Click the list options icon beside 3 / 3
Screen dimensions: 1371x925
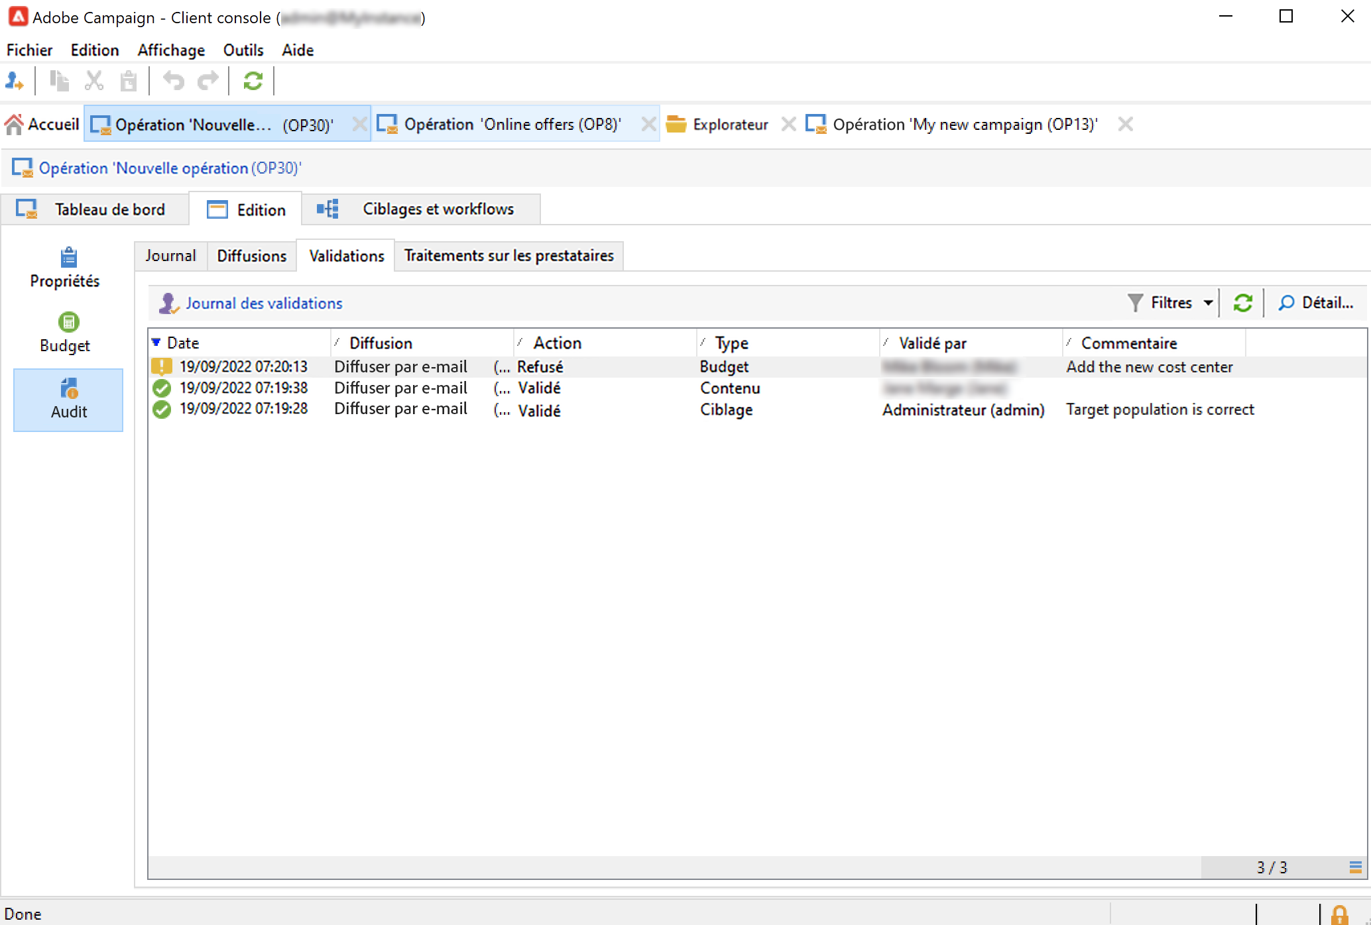(x=1355, y=867)
